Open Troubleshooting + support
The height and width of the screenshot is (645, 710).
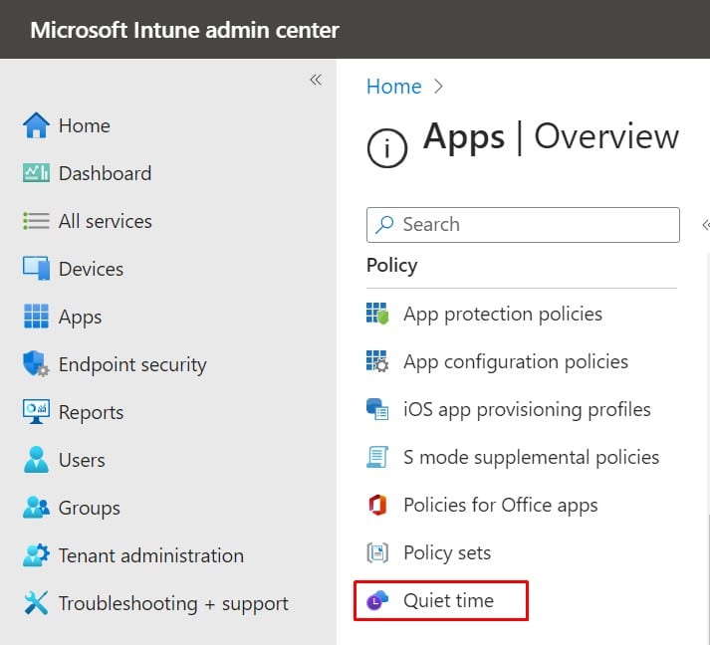(173, 603)
